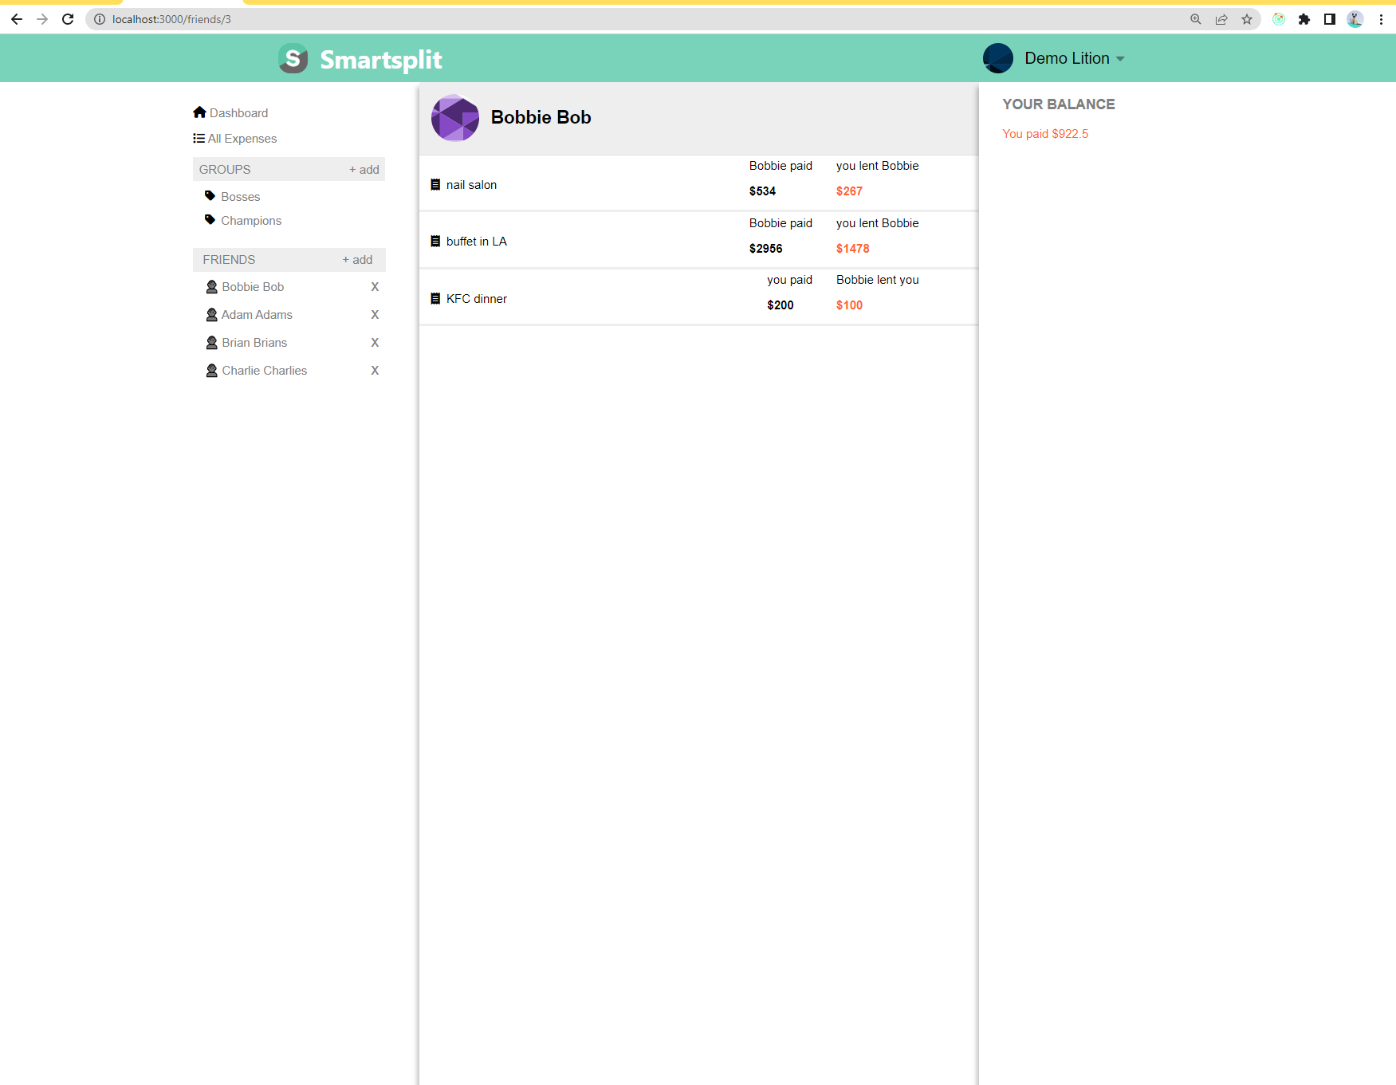Select friend Charlie Charlies
The width and height of the screenshot is (1396, 1085).
click(x=264, y=371)
